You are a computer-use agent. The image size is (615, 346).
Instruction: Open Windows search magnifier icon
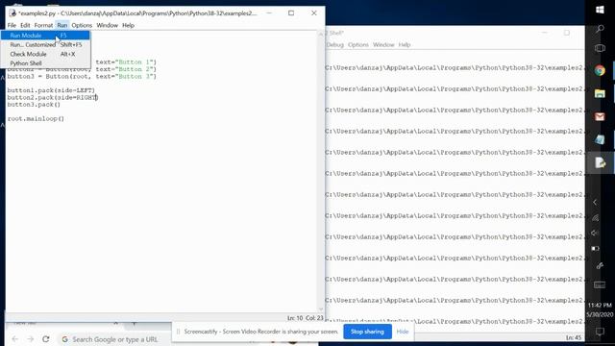point(600,29)
